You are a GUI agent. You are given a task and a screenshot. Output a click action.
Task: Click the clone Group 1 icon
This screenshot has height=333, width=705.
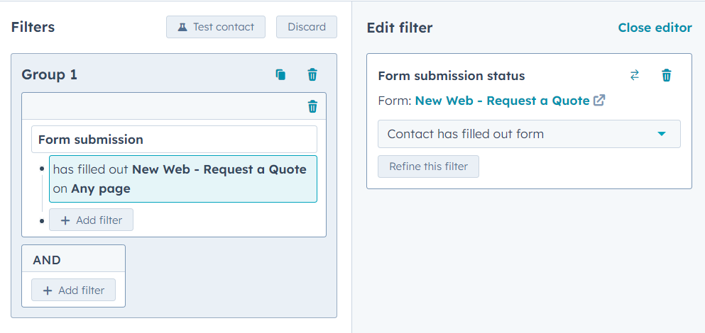click(280, 74)
